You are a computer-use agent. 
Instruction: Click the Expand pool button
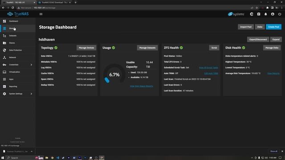point(276,40)
